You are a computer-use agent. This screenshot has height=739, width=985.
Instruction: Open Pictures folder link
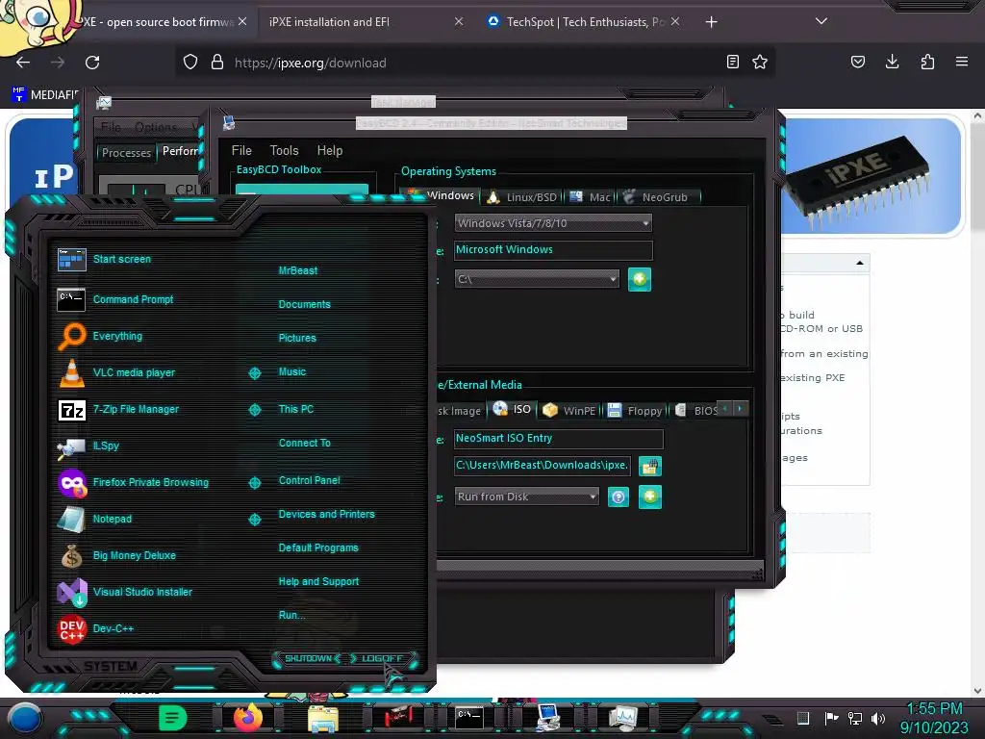(297, 338)
